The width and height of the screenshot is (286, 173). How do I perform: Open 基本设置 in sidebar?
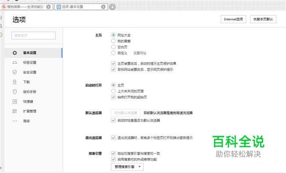33,53
